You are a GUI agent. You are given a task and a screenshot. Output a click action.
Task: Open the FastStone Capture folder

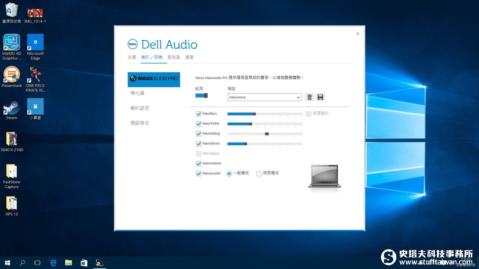[x=12, y=176]
